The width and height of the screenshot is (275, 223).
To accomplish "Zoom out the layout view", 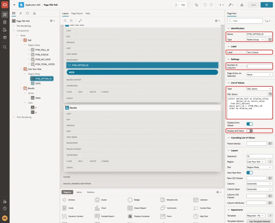I will (65, 21).
